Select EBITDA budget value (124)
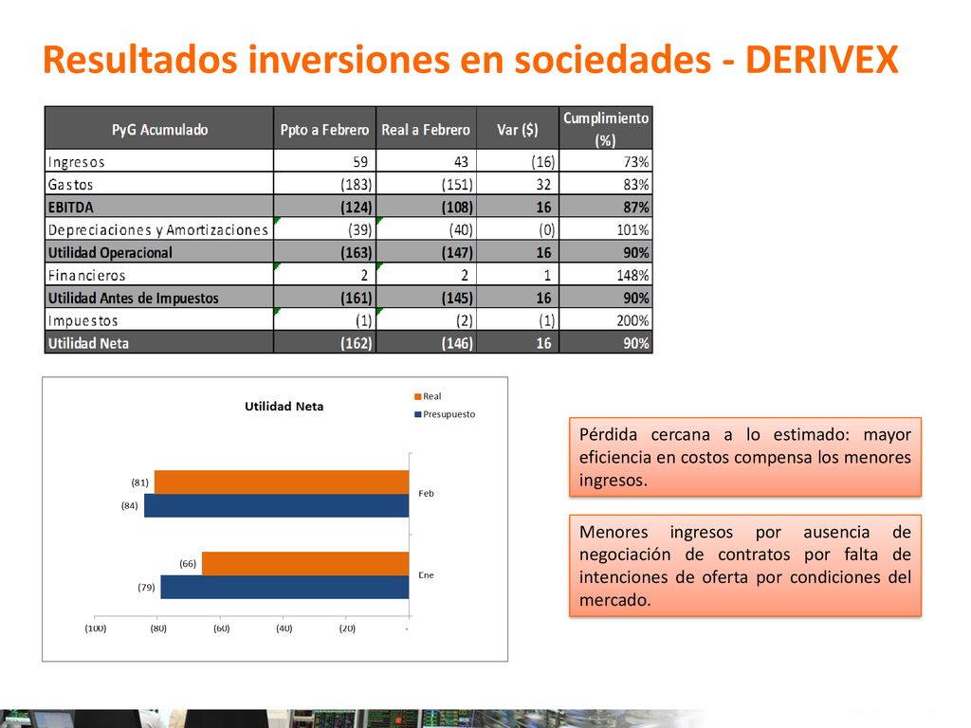The width and height of the screenshot is (971, 728). point(357,208)
